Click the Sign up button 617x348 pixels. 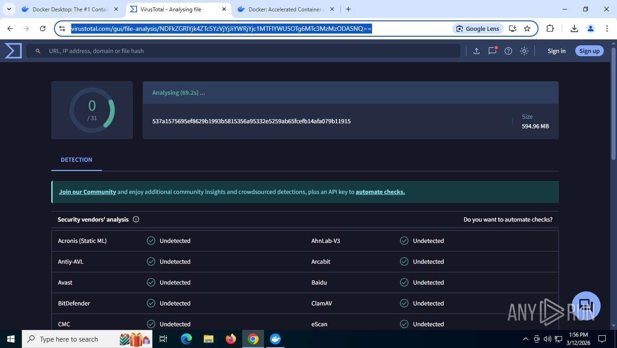pos(589,51)
